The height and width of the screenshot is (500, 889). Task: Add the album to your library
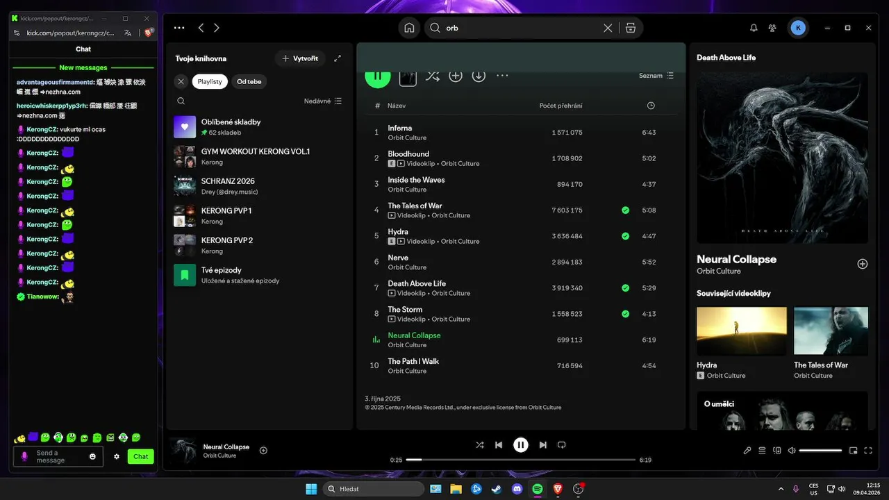click(456, 76)
